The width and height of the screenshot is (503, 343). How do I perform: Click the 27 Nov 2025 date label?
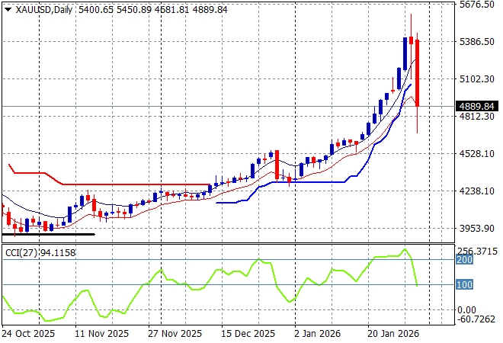[x=175, y=333]
